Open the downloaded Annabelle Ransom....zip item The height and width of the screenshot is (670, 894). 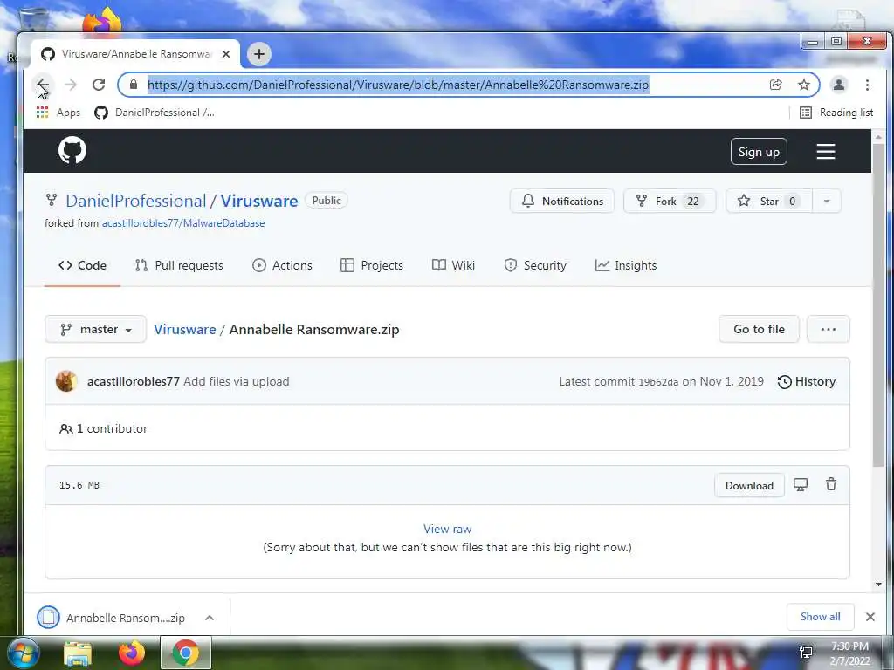111,618
